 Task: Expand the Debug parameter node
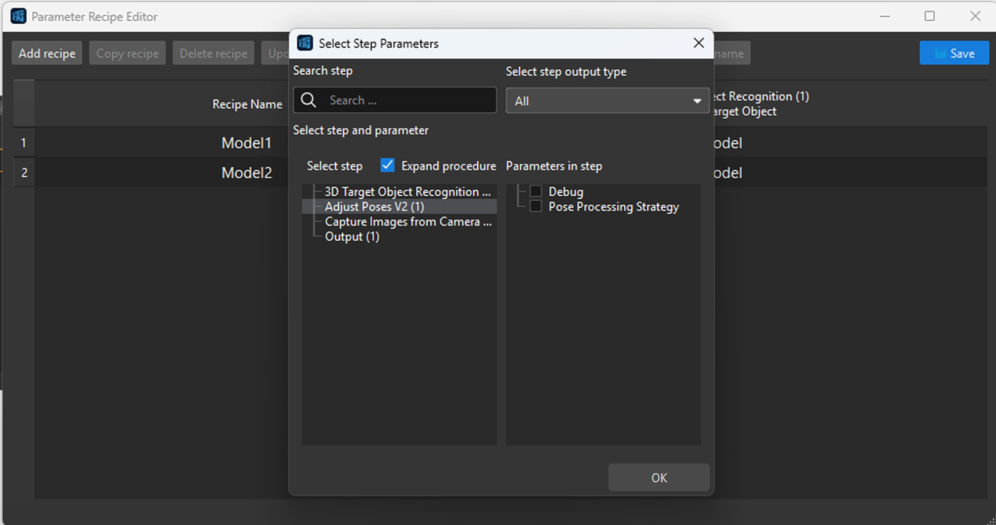coord(522,191)
